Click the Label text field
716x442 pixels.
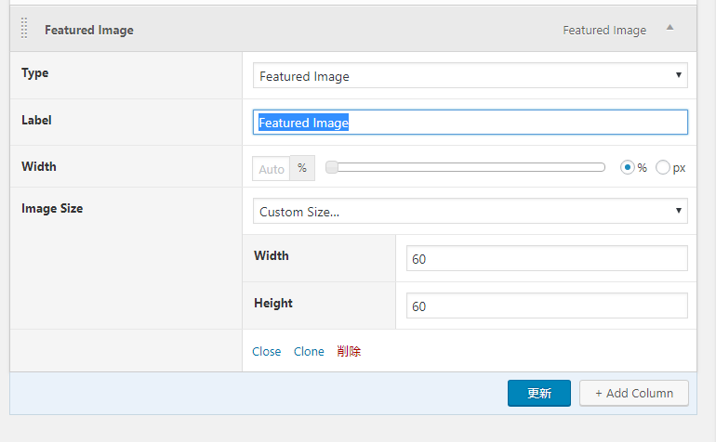point(471,123)
